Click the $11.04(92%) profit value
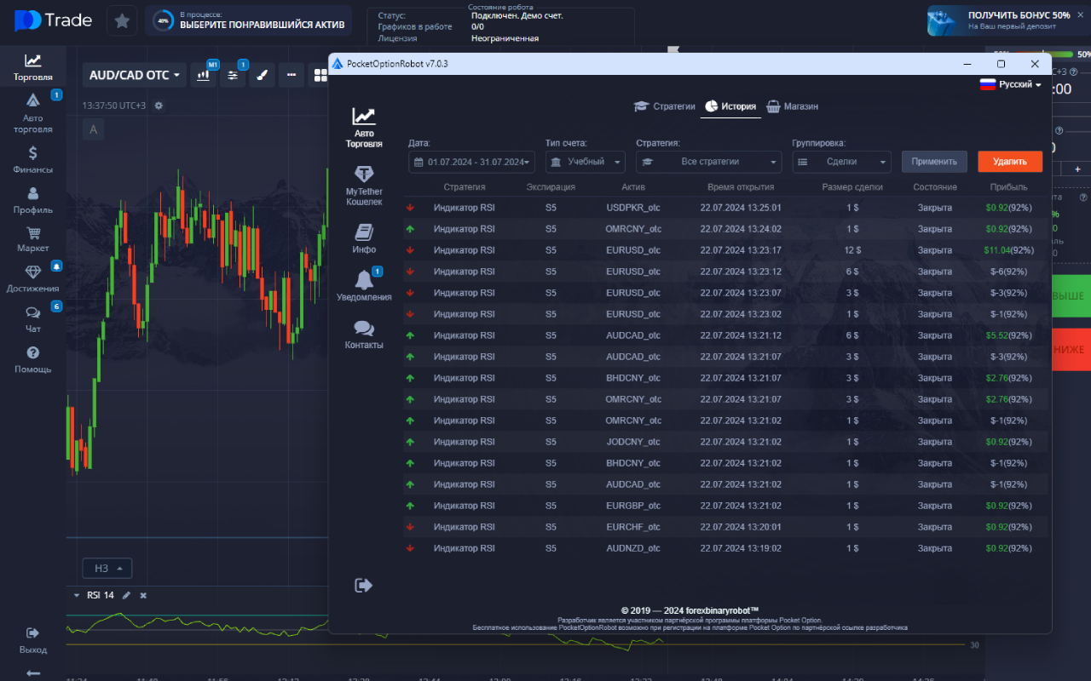The height and width of the screenshot is (681, 1091). 1009,250
